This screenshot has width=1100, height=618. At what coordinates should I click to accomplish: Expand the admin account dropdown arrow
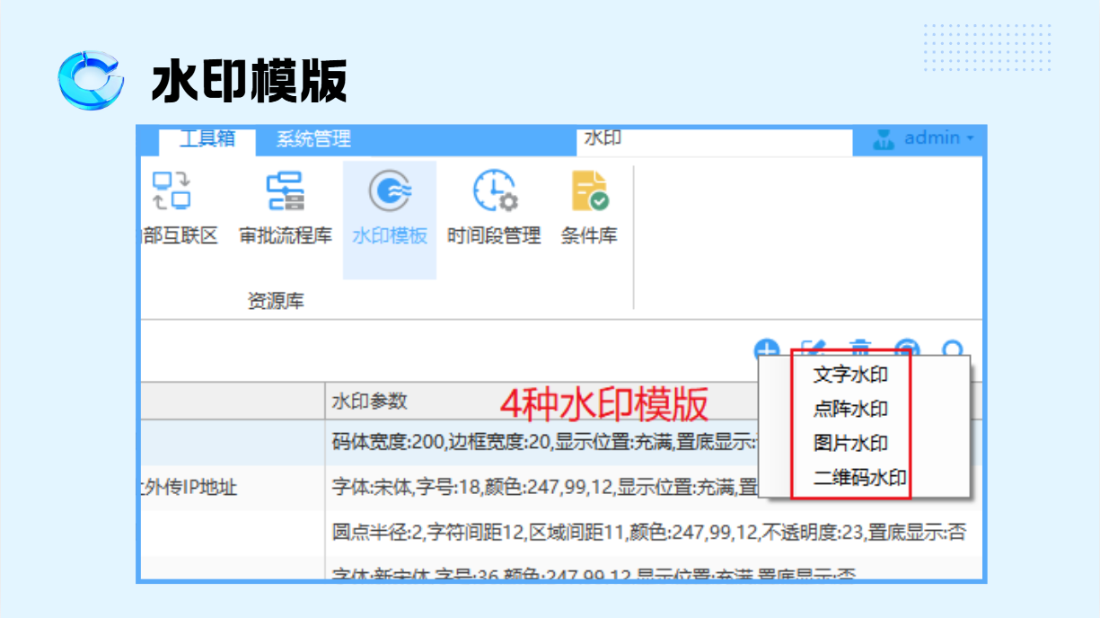(970, 139)
